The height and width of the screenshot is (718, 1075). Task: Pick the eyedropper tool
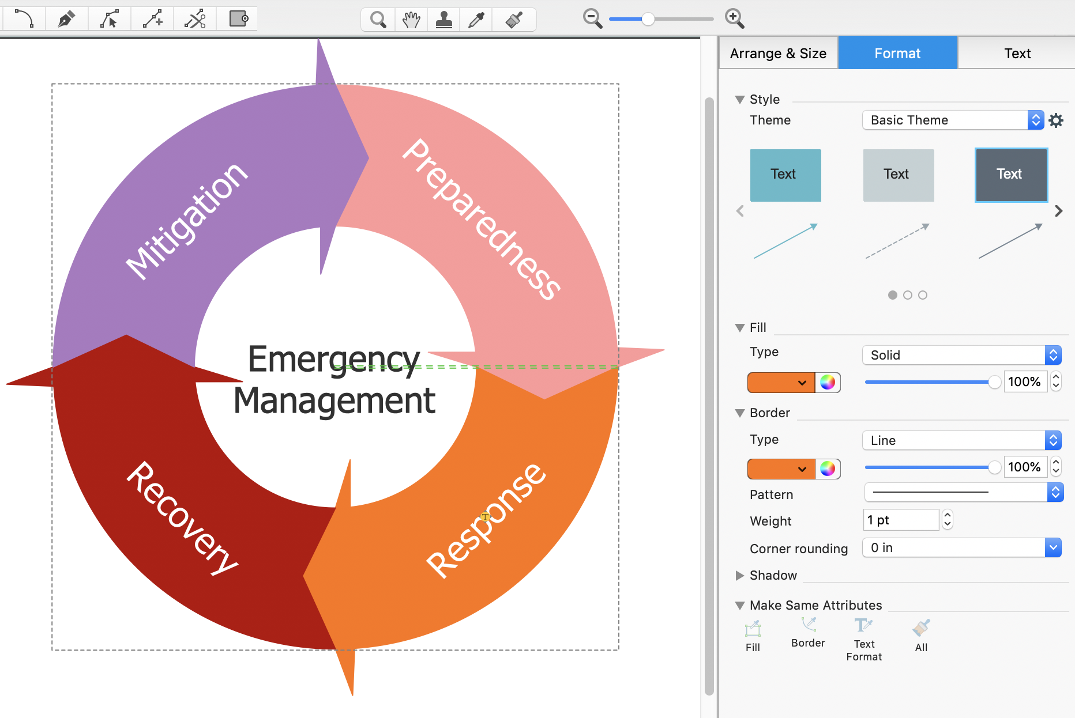[x=476, y=20]
